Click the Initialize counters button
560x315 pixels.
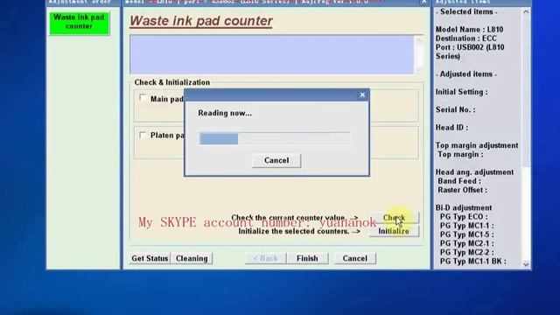click(394, 231)
